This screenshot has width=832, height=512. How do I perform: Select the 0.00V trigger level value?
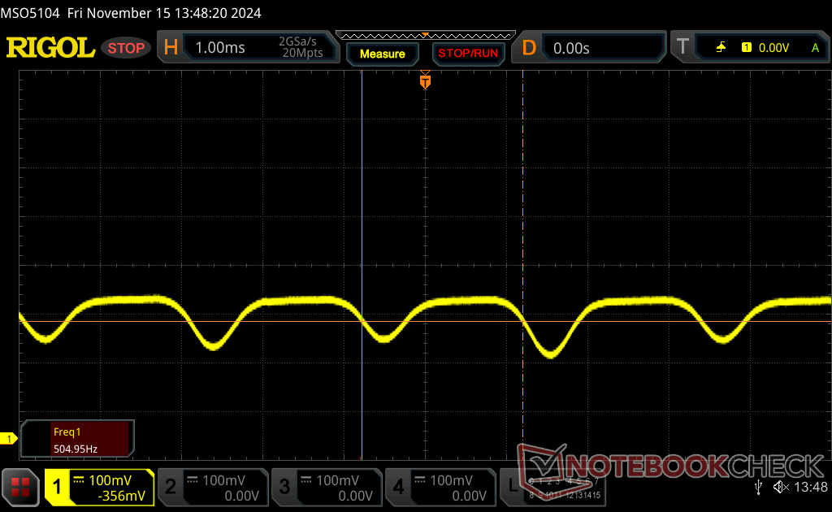click(x=773, y=48)
